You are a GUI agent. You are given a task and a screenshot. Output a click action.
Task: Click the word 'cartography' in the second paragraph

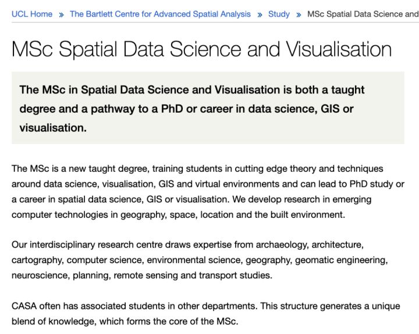[37, 260]
